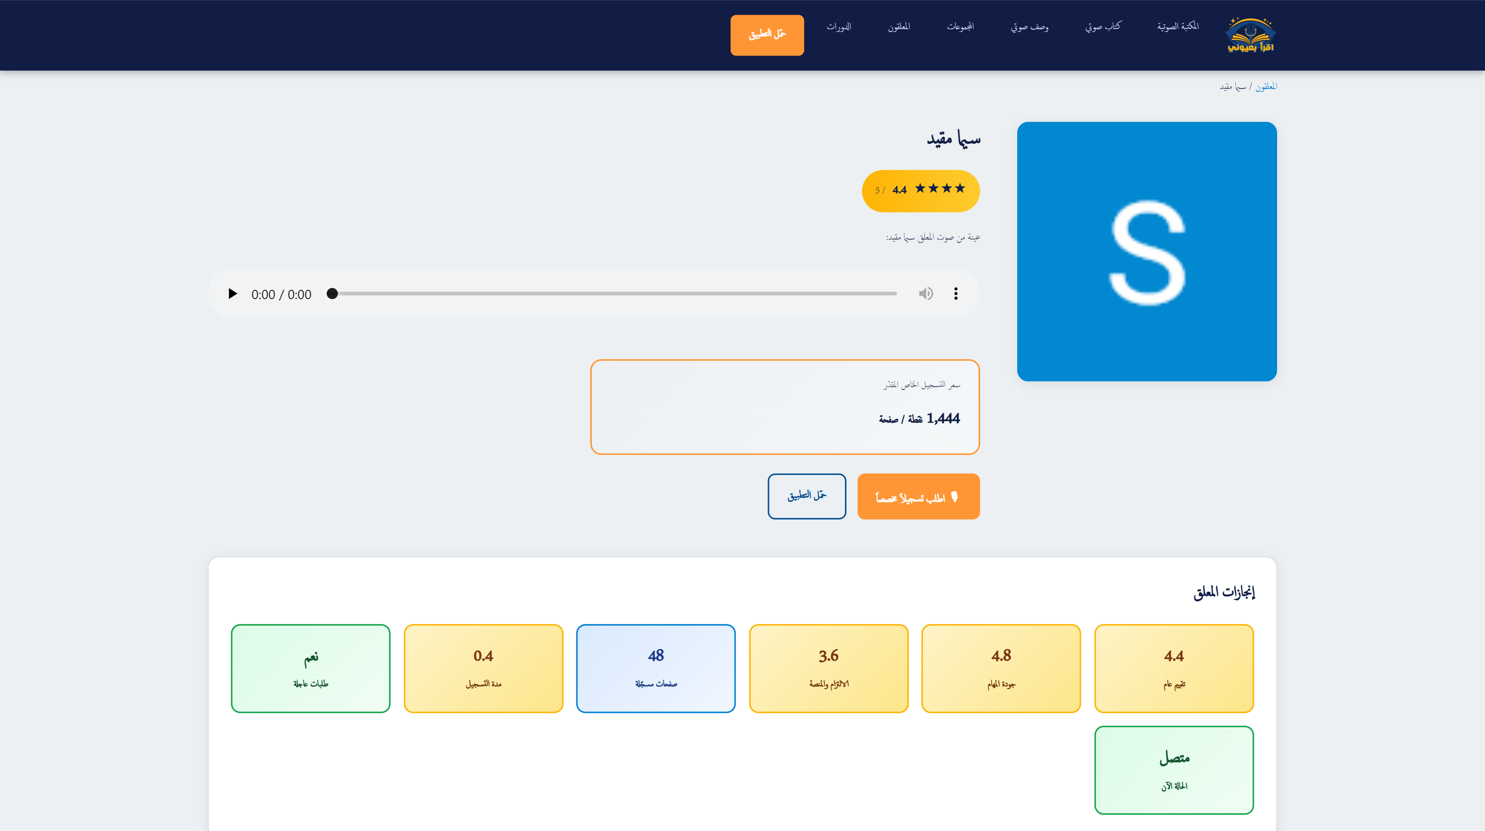The width and height of the screenshot is (1485, 831).
Task: Click the إنجازات المعلق section heading
Action: (x=1224, y=592)
